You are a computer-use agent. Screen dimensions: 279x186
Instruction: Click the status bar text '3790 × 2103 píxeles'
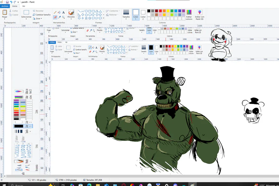pyautogui.click(x=68, y=180)
